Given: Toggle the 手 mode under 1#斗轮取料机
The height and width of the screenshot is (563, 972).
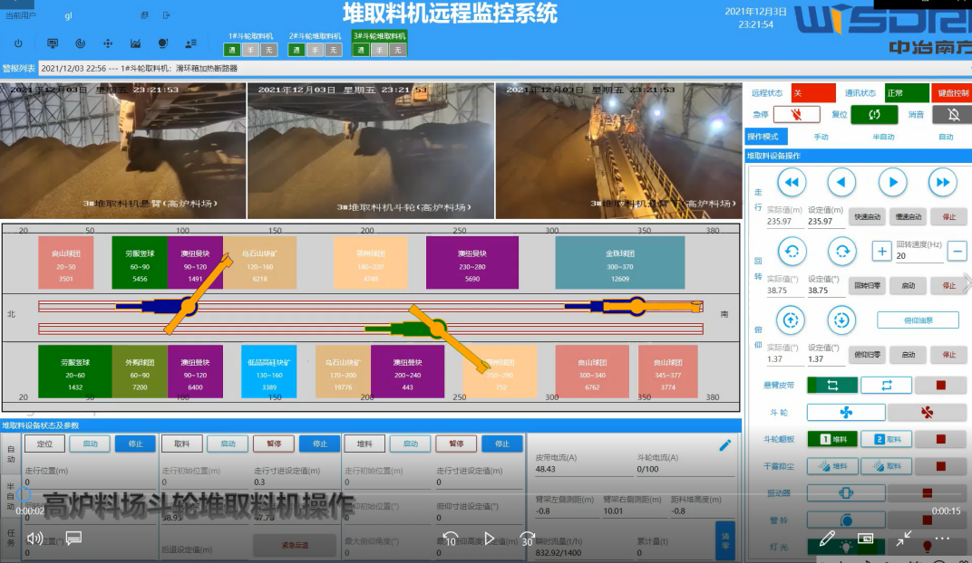Looking at the screenshot, I should pyautogui.click(x=250, y=50).
